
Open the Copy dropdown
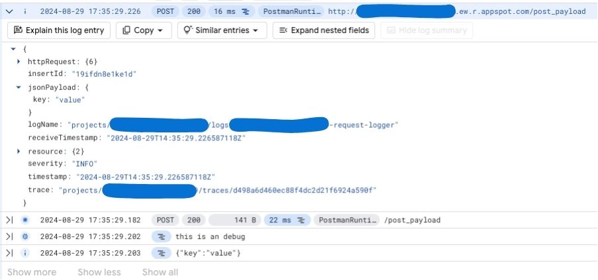point(144,30)
